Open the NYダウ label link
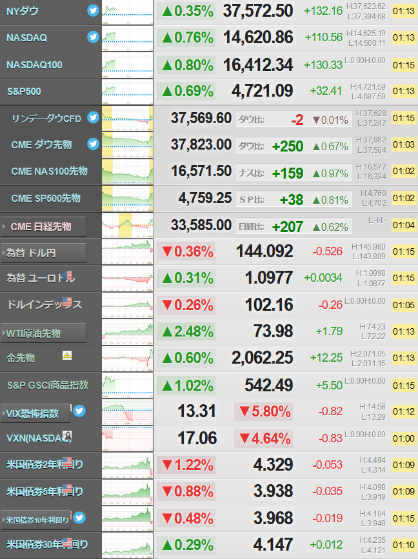Image resolution: width=418 pixels, height=559 pixels. click(x=23, y=12)
